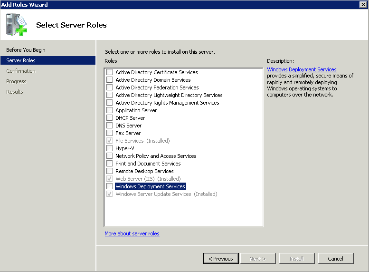Check Active Directory Domain Services checkbox
369x272 pixels.
pyautogui.click(x=109, y=80)
